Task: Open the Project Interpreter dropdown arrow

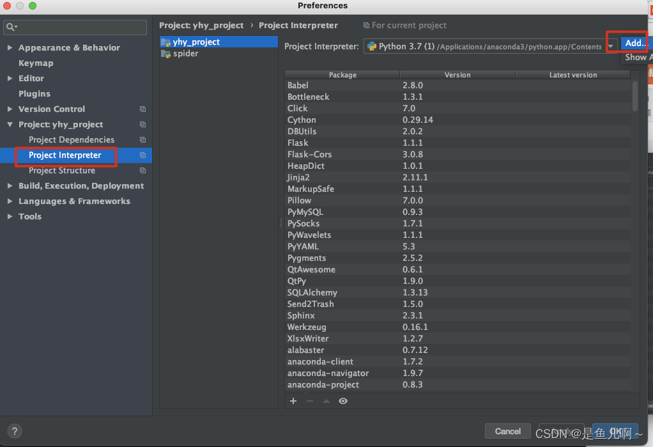Action: click(x=611, y=45)
